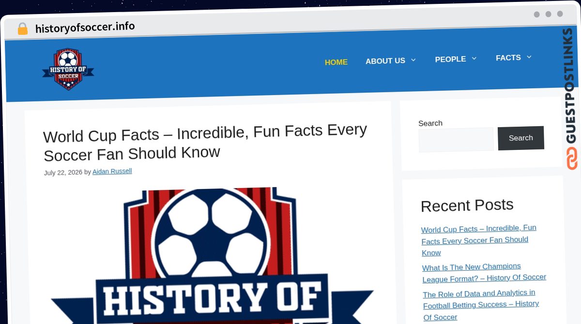Screen dimensions: 581x324
Task: Expand the ABOUT US dropdown chevron
Action: (413, 60)
